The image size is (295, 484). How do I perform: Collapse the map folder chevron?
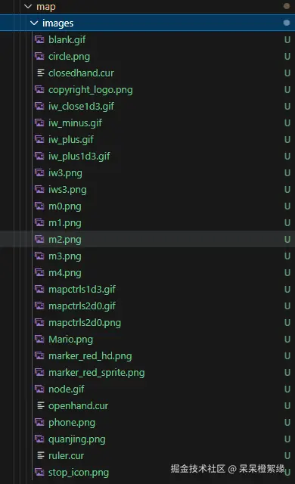[28, 7]
